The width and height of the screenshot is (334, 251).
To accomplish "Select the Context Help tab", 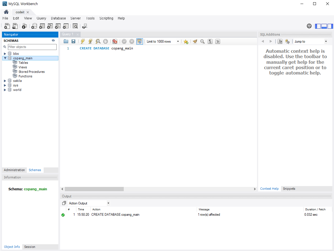I will point(269,189).
